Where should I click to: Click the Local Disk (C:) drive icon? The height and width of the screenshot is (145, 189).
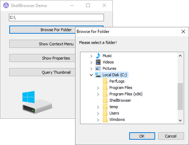(98, 75)
